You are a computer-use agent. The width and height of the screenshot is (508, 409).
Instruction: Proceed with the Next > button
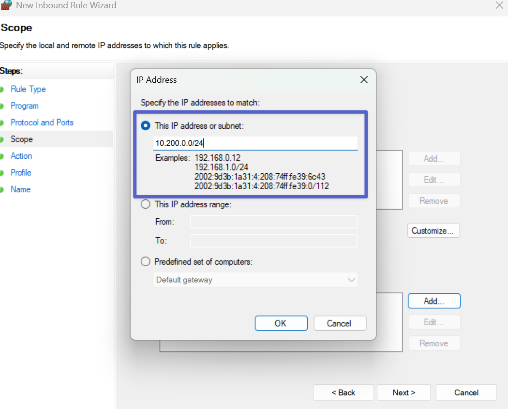coord(404,393)
